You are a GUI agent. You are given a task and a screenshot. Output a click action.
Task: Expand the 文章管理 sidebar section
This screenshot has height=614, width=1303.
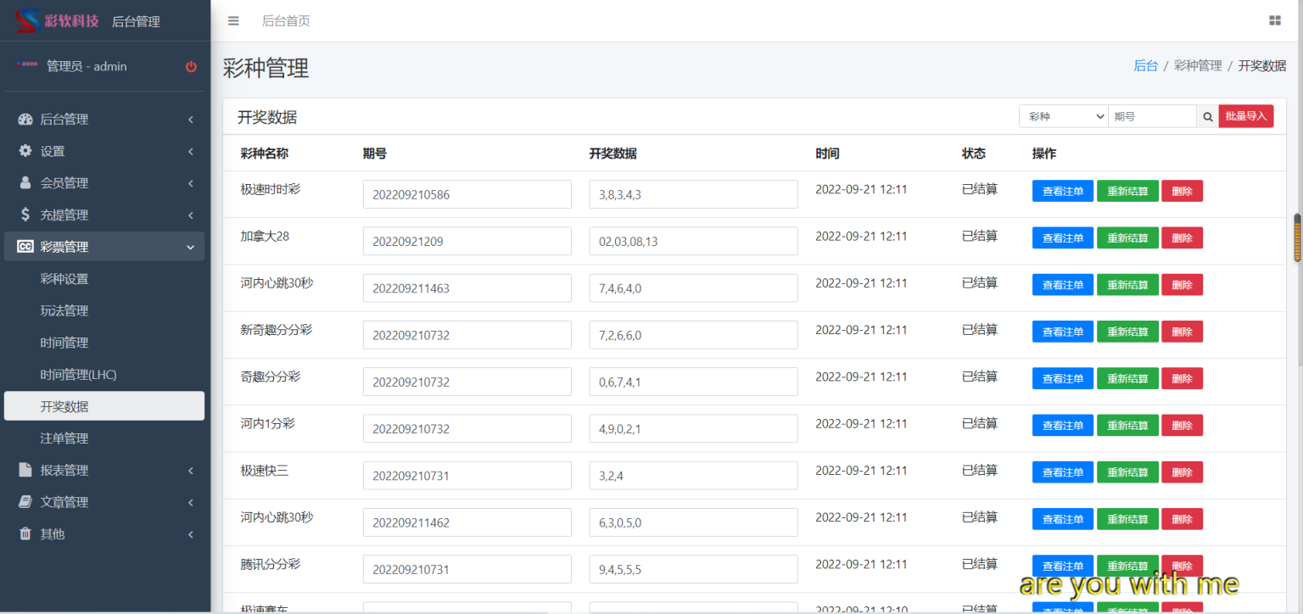coord(103,502)
